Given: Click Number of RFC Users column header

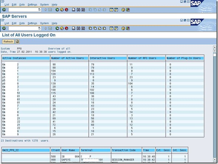Looking at the screenshot, I should [x=146, y=58].
